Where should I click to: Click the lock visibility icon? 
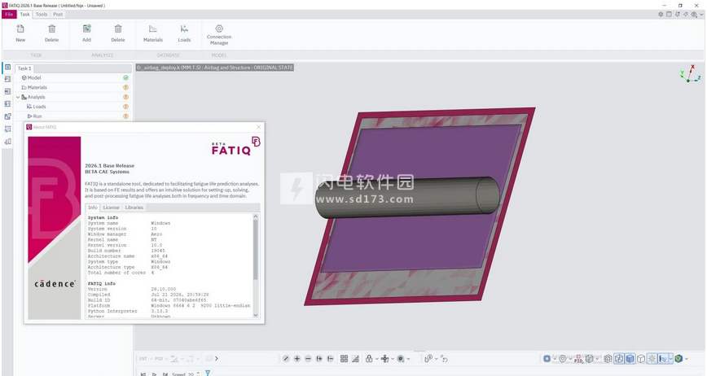369,359
